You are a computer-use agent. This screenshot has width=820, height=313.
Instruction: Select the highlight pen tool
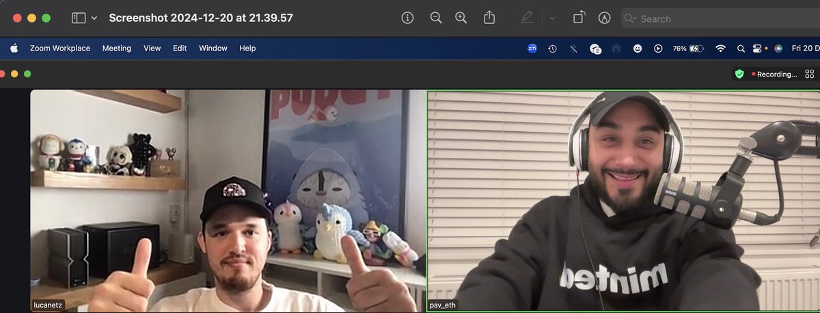pos(527,18)
